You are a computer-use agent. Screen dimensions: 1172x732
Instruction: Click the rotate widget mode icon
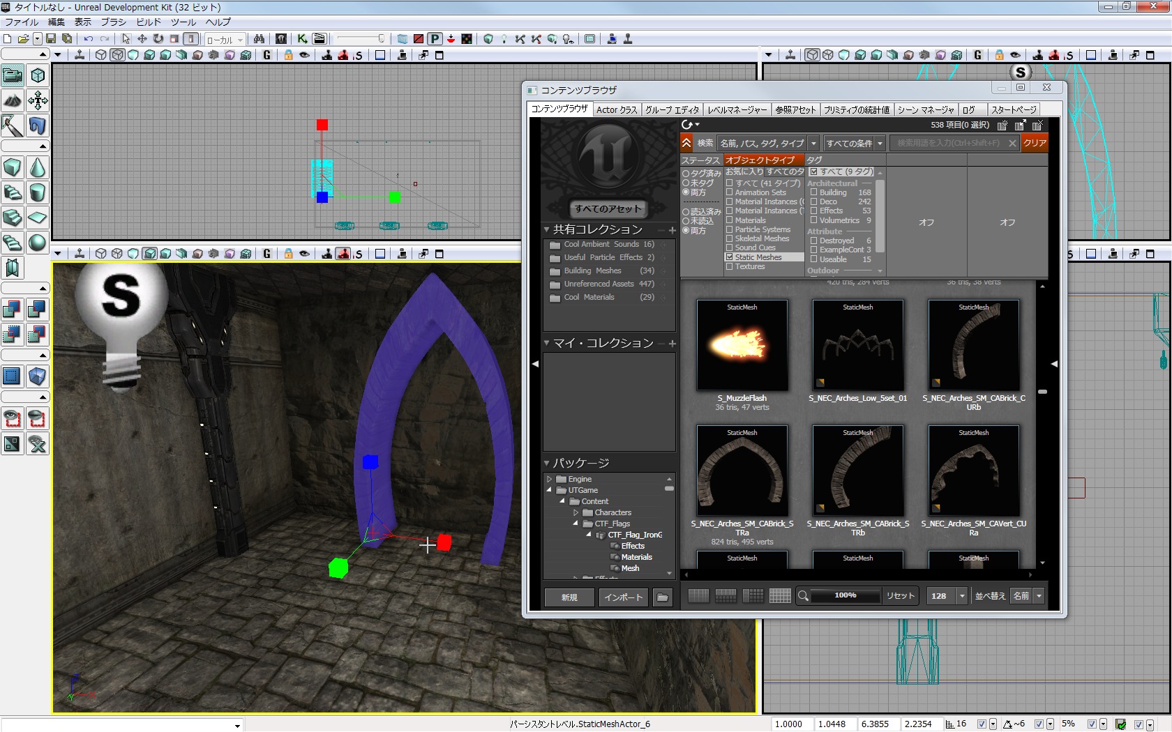coord(158,39)
